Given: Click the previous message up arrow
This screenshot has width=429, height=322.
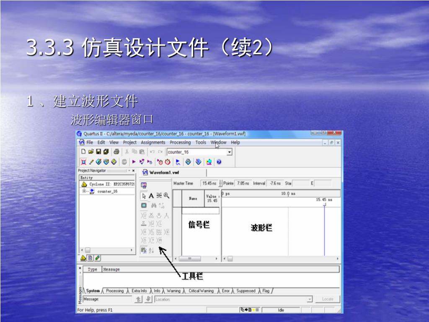Looking at the screenshot, I should pyautogui.click(x=138, y=299).
